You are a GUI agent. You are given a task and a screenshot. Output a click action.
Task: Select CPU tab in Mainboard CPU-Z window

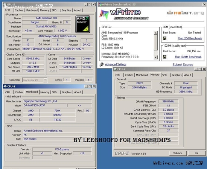[8, 92]
